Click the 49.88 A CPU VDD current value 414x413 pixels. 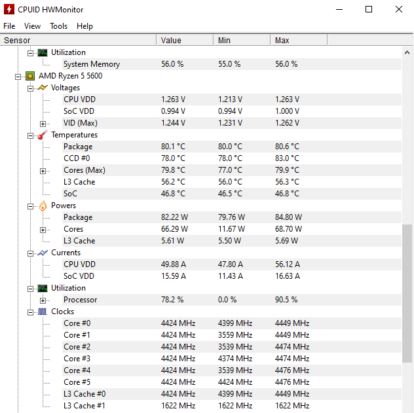[x=174, y=264]
